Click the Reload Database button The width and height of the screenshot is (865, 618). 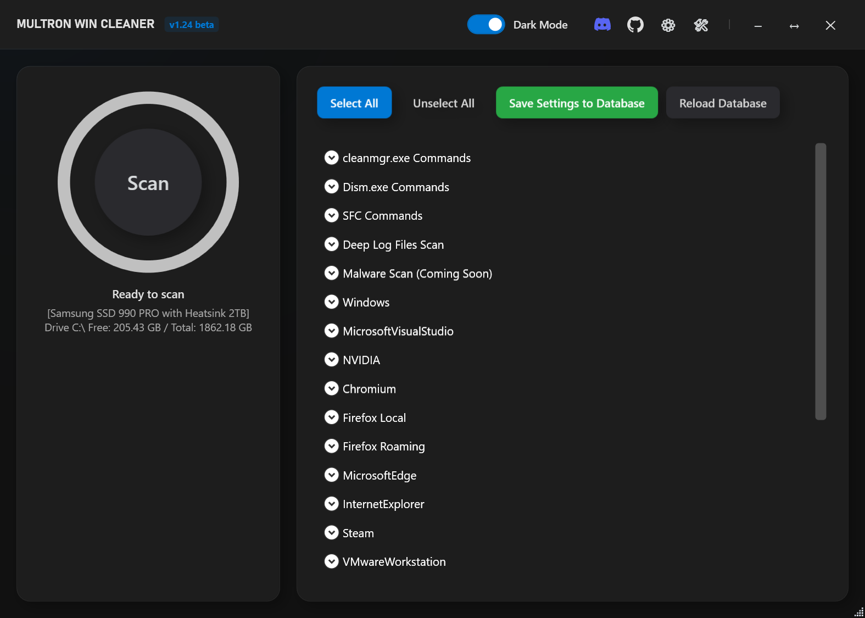723,103
